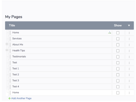Click the green plus icon at bottom
136x102 pixels.
[x=9, y=98]
